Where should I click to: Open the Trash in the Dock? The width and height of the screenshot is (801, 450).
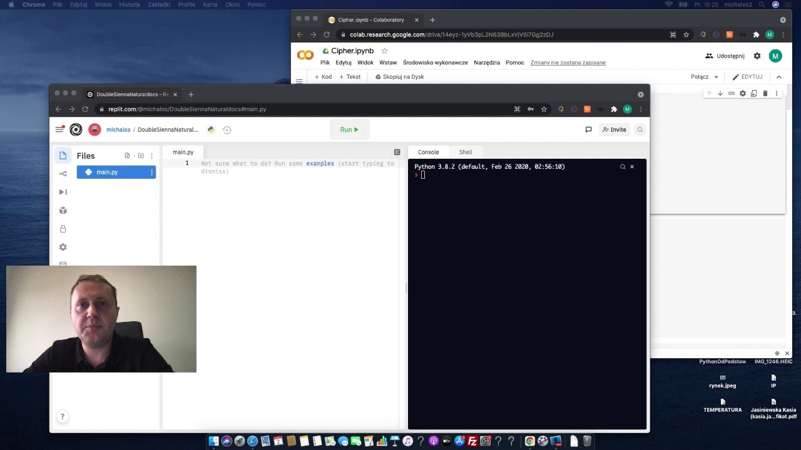pos(587,441)
